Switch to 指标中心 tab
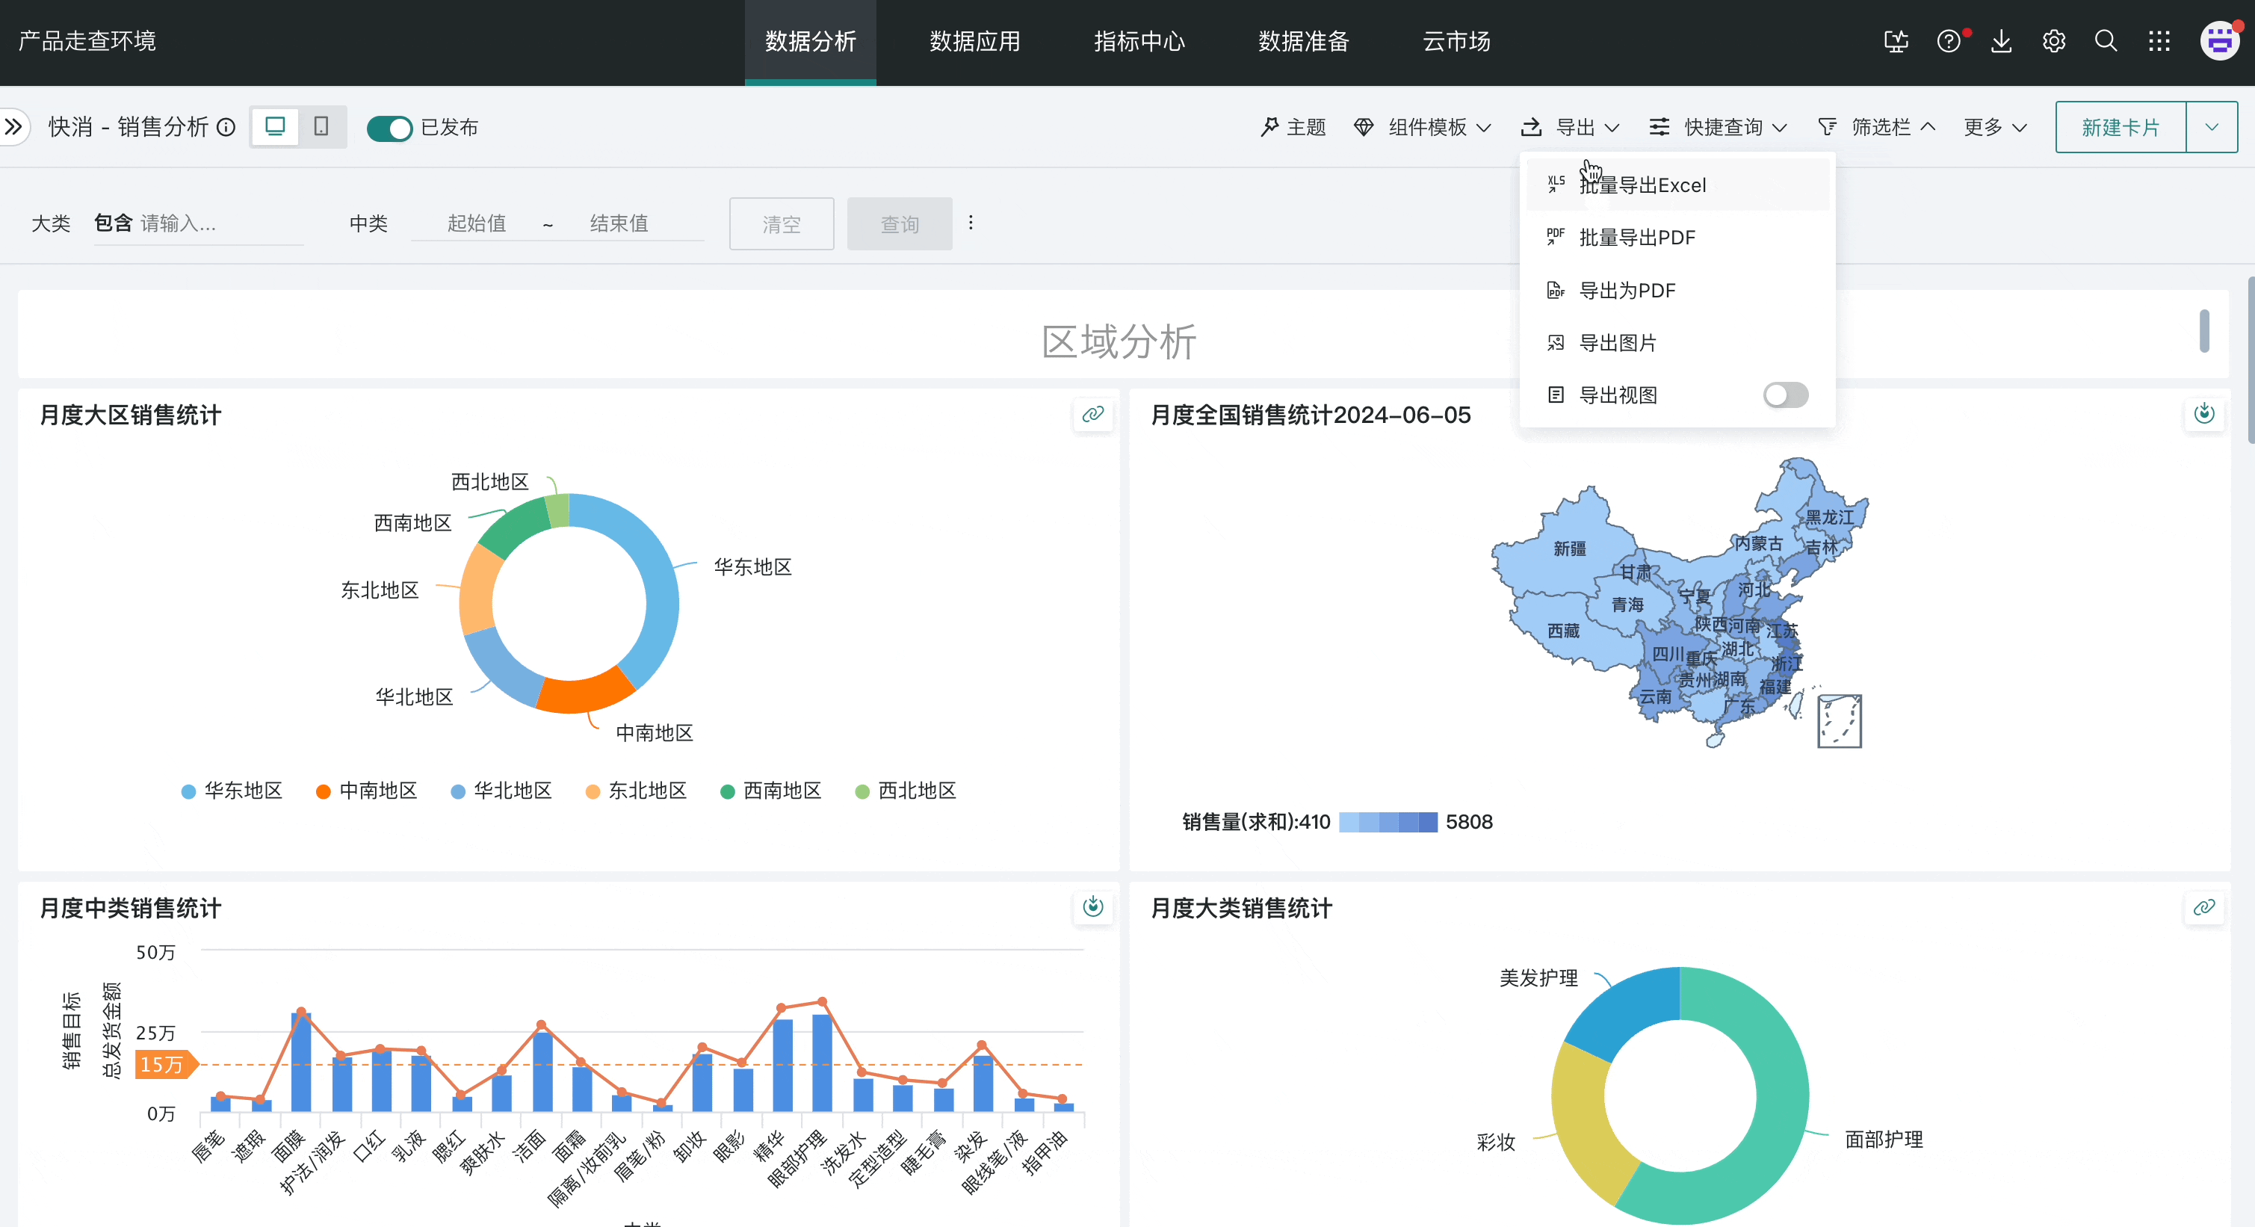The height and width of the screenshot is (1227, 2255). [x=1139, y=41]
